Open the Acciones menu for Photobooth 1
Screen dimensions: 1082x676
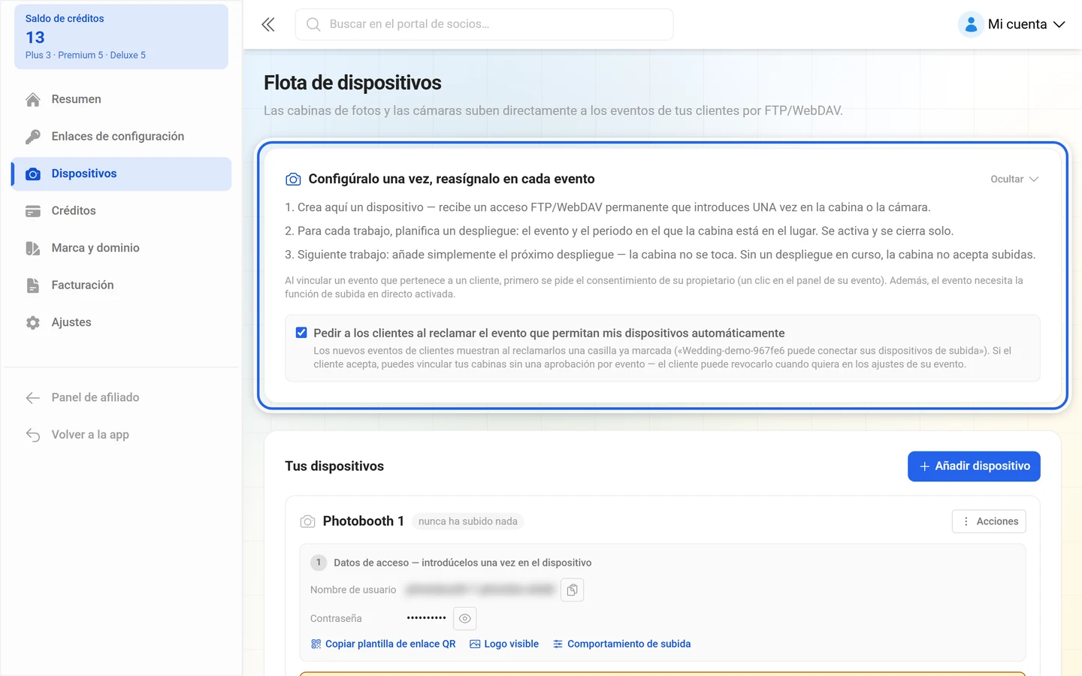tap(989, 521)
